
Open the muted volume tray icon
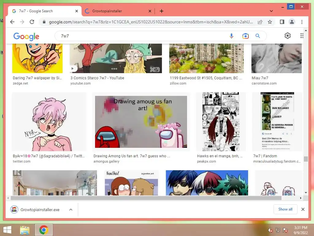(x=270, y=230)
